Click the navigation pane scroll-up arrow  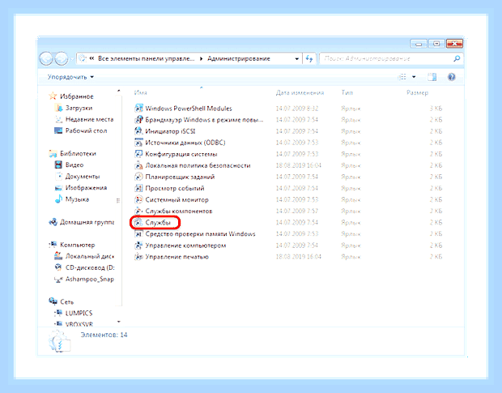pyautogui.click(x=118, y=92)
